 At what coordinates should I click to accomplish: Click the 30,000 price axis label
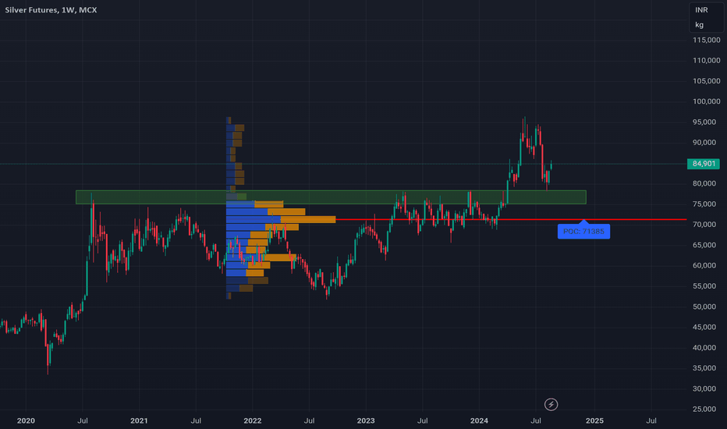click(704, 388)
